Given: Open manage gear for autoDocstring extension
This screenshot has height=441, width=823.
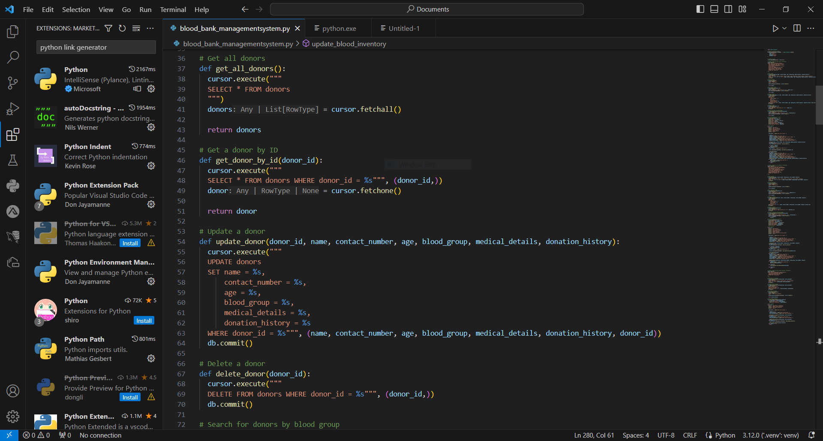Looking at the screenshot, I should coord(151,127).
